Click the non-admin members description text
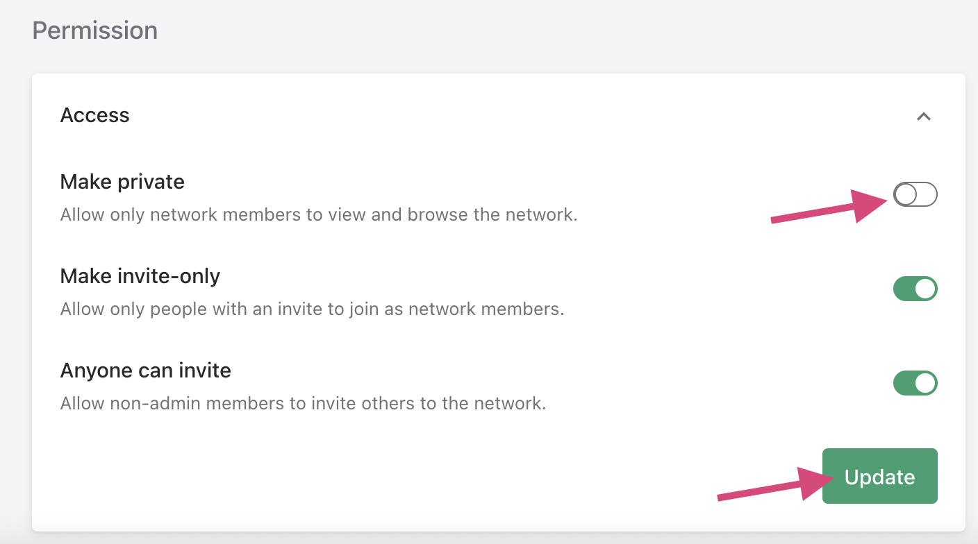Image resolution: width=978 pixels, height=544 pixels. tap(303, 403)
